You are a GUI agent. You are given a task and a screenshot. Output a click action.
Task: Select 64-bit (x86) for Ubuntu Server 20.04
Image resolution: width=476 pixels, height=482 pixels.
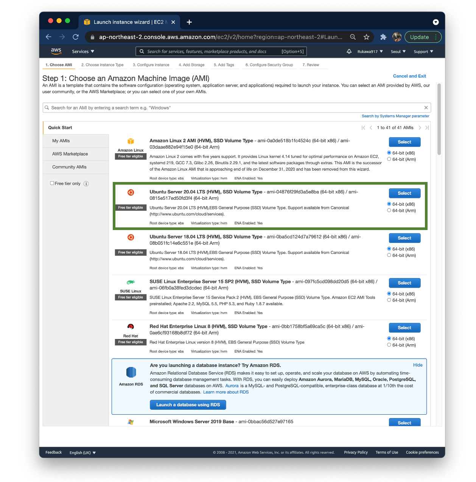389,204
